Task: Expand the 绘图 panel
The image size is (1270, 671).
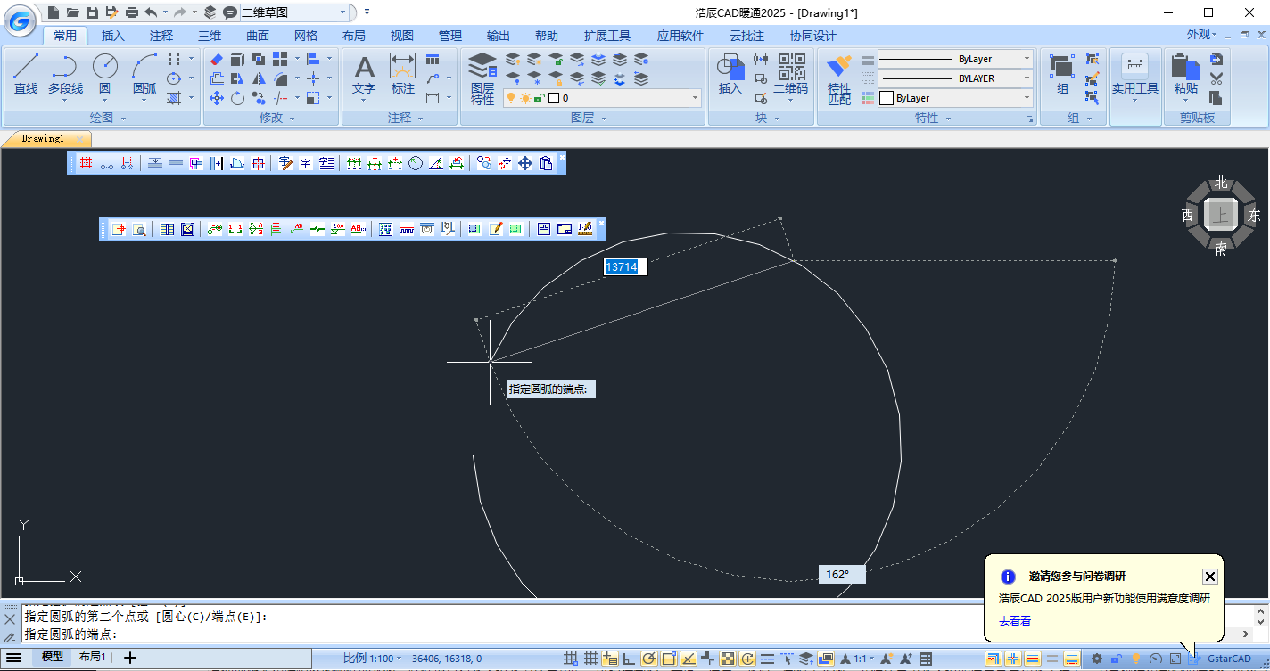Action: click(108, 118)
